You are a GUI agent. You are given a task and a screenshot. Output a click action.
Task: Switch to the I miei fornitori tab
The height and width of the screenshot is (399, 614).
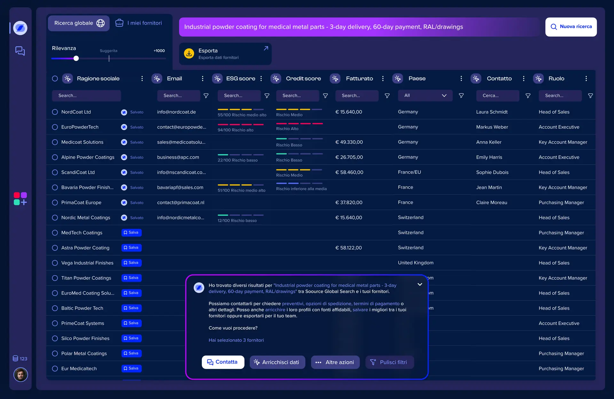139,23
